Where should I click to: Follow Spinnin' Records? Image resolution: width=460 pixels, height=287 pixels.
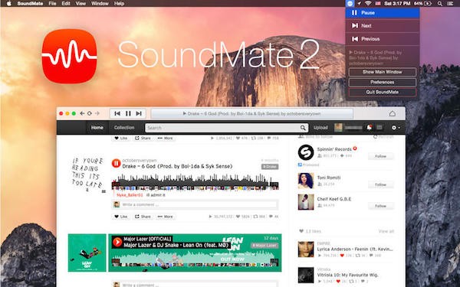click(380, 156)
